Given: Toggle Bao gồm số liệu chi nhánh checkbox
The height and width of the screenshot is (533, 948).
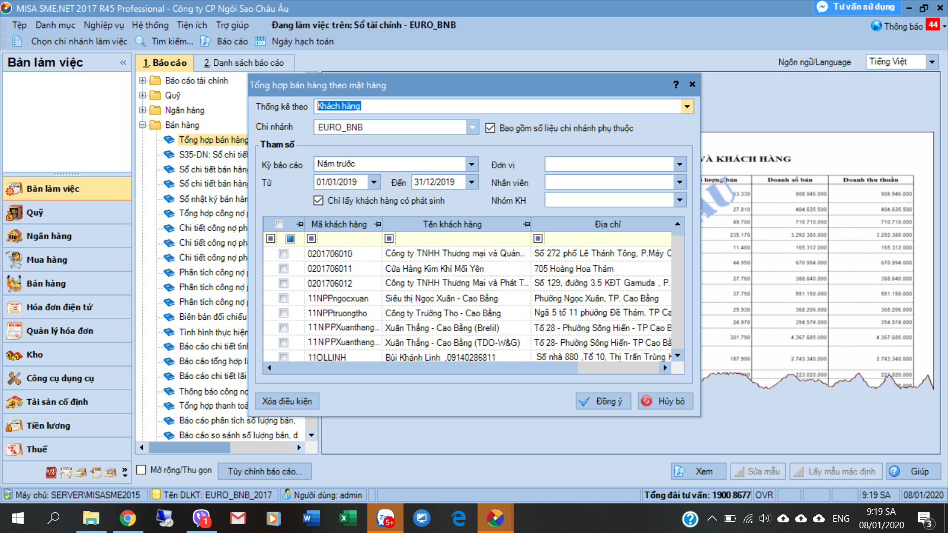Looking at the screenshot, I should coord(490,128).
